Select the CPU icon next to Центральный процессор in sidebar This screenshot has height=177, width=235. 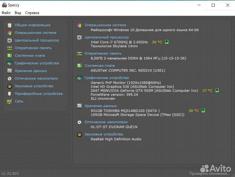tap(10, 40)
